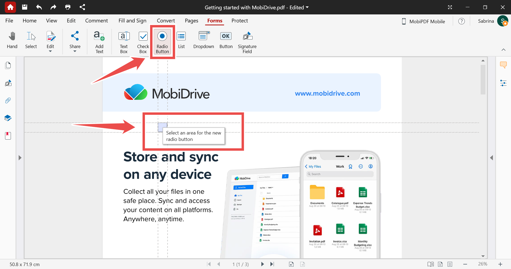Open the layers panel in sidebar

pyautogui.click(x=8, y=118)
